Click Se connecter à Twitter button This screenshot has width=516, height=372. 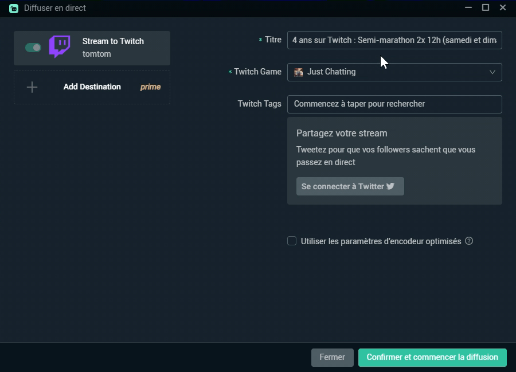coord(350,186)
